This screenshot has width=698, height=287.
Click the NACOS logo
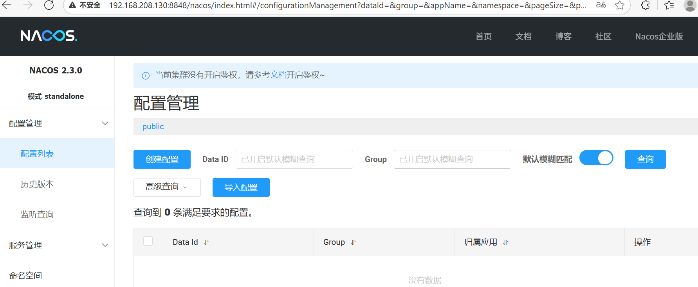[x=49, y=36]
